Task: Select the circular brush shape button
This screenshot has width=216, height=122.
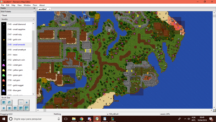Action: click(x=9, y=102)
